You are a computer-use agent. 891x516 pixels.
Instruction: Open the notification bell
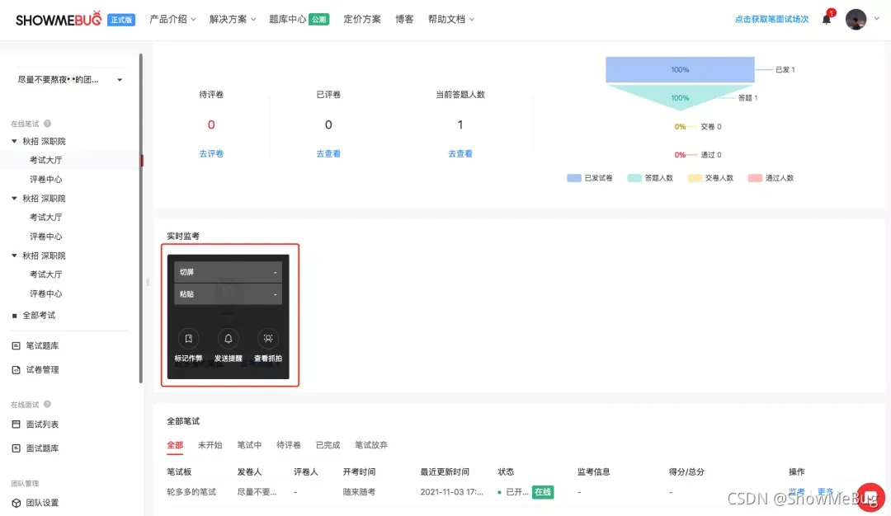click(x=826, y=19)
